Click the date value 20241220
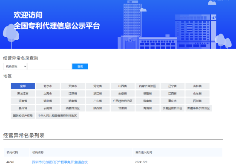 141,162
